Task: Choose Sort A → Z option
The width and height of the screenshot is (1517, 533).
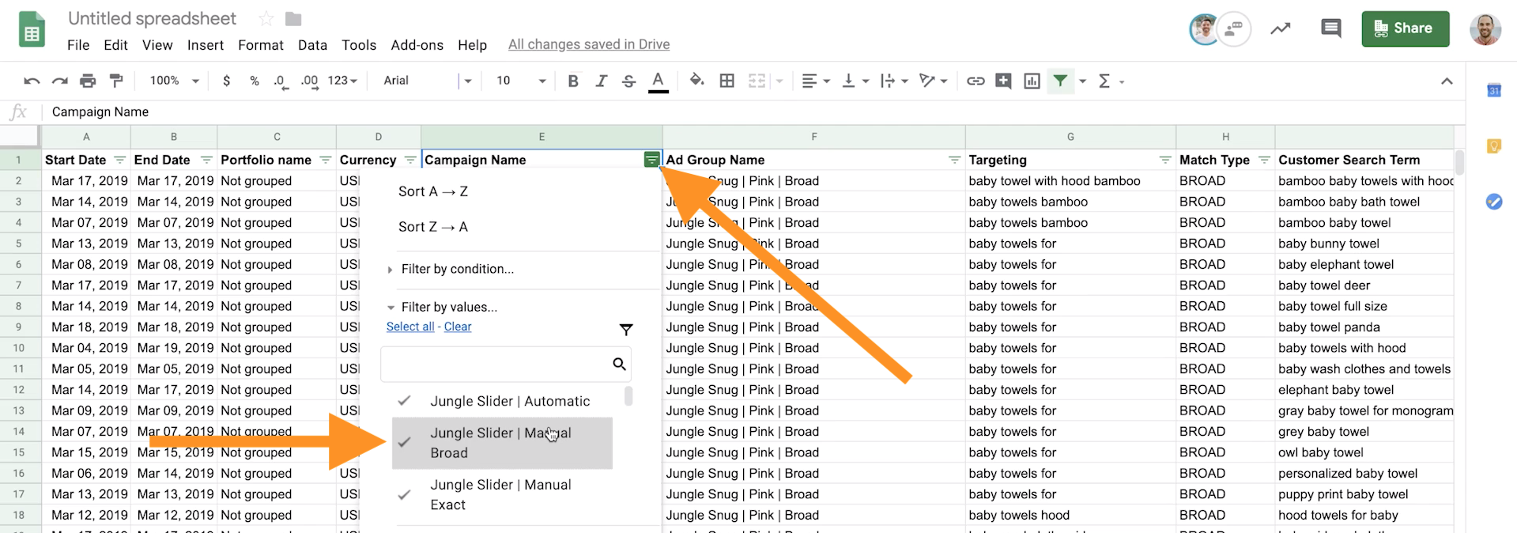Action: click(433, 191)
